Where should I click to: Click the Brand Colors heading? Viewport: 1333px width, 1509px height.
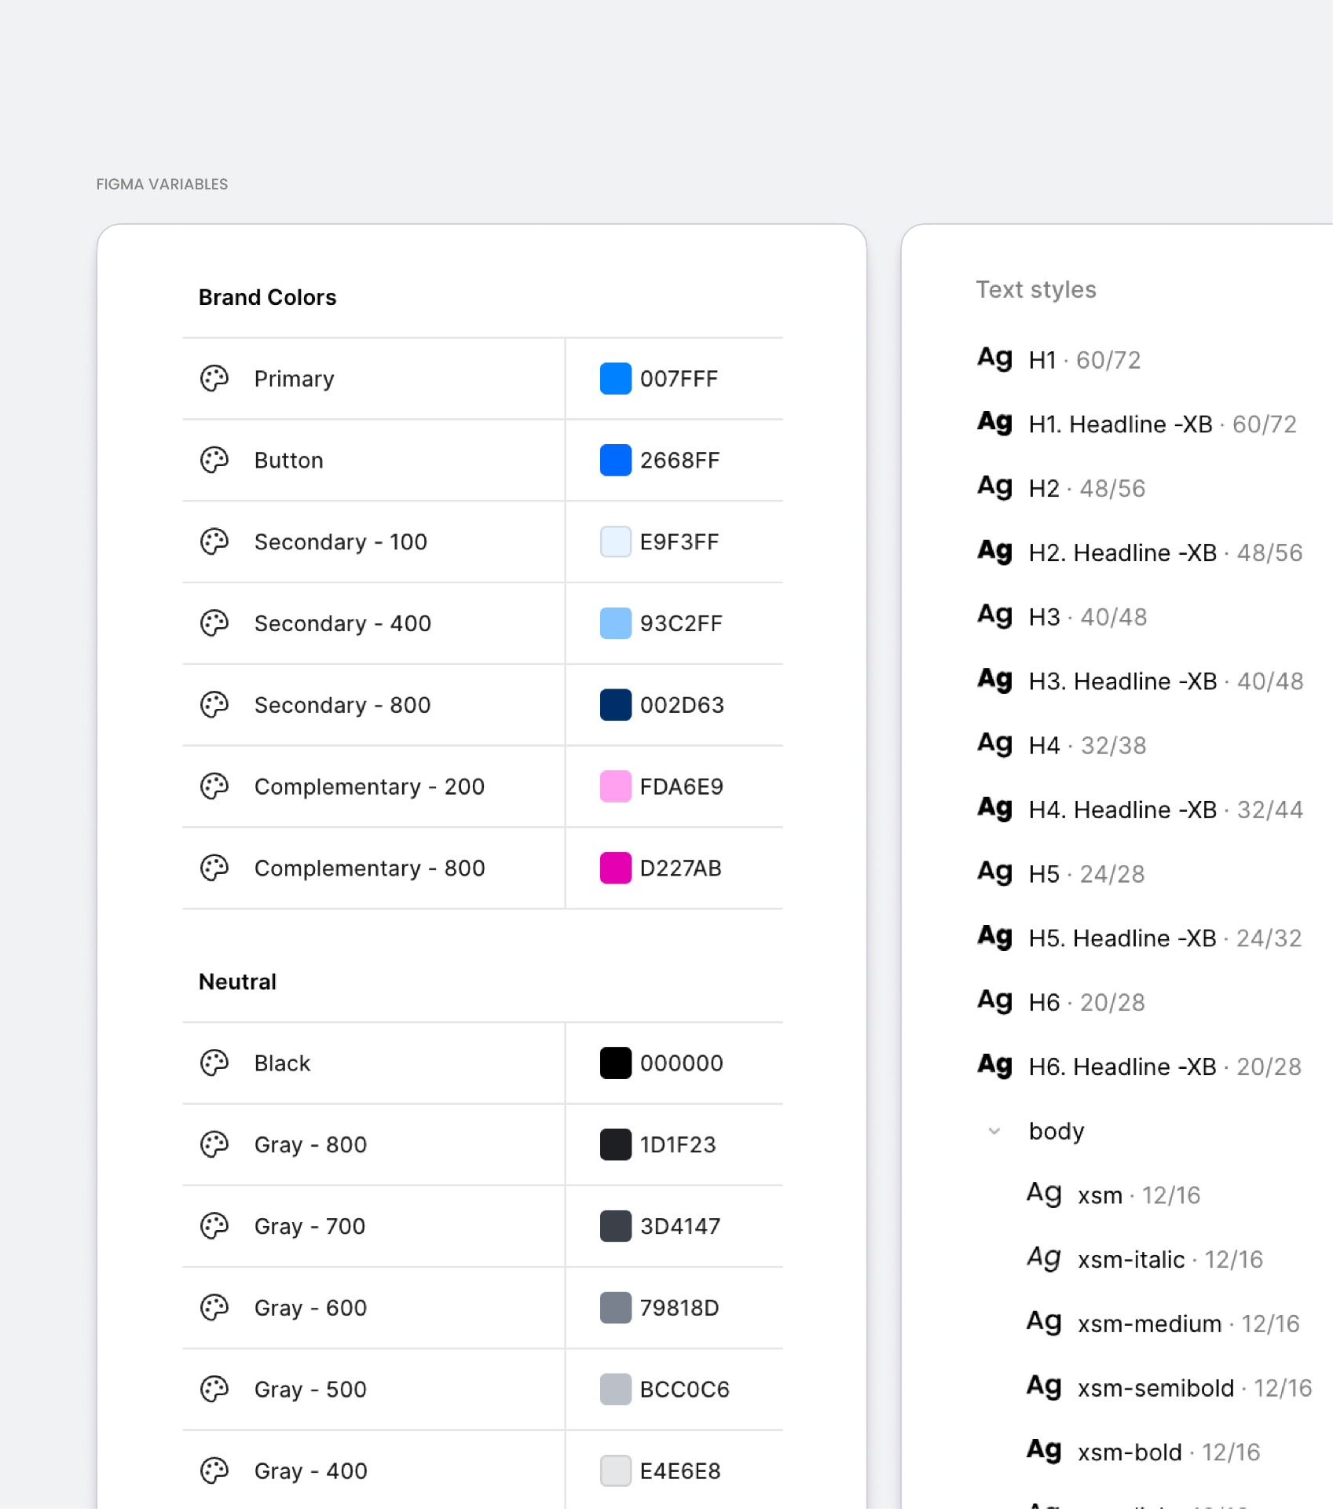[x=267, y=298]
